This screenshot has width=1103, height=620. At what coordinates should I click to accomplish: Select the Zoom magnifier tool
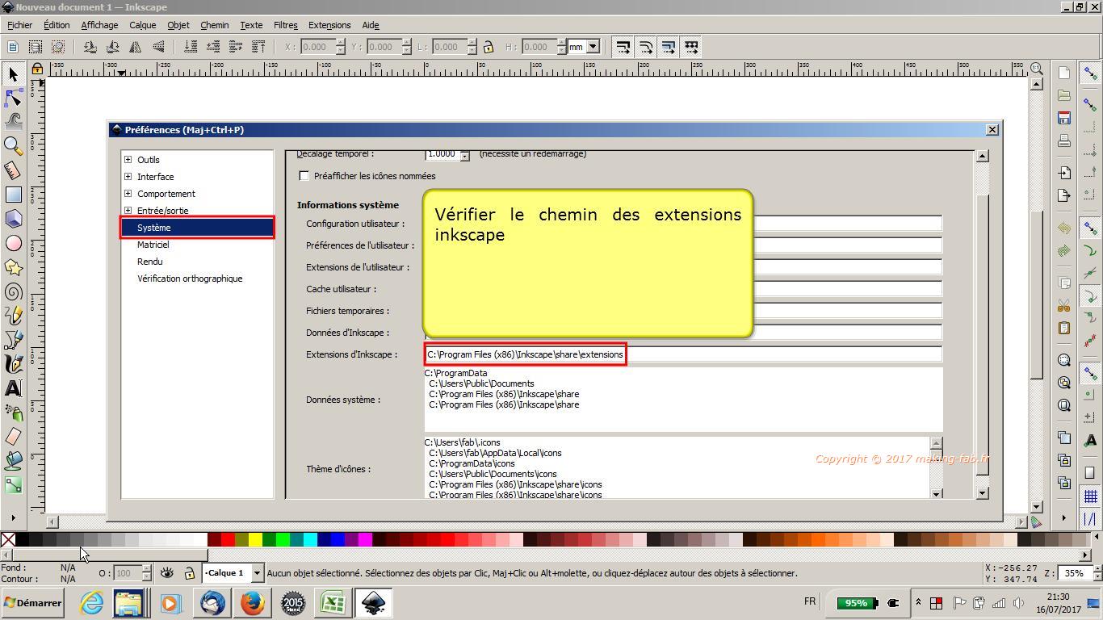coord(13,145)
